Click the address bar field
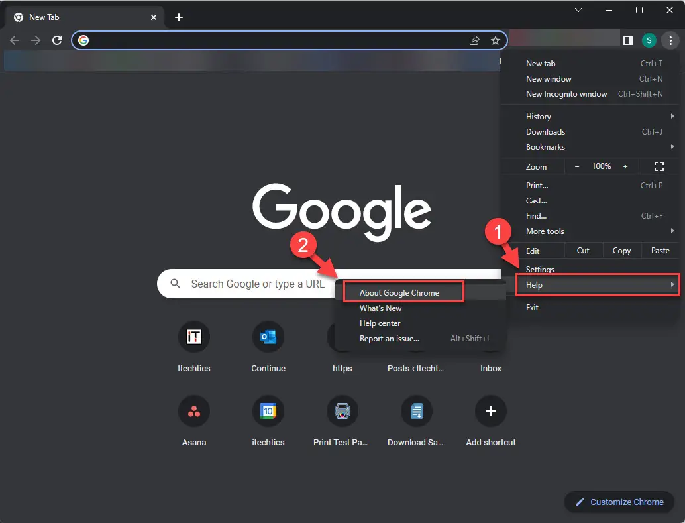This screenshot has height=523, width=685. 278,40
